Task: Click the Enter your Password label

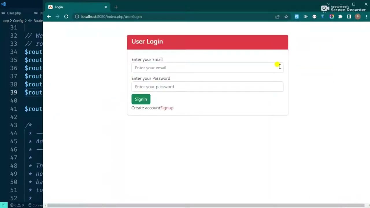Action: pyautogui.click(x=151, y=78)
